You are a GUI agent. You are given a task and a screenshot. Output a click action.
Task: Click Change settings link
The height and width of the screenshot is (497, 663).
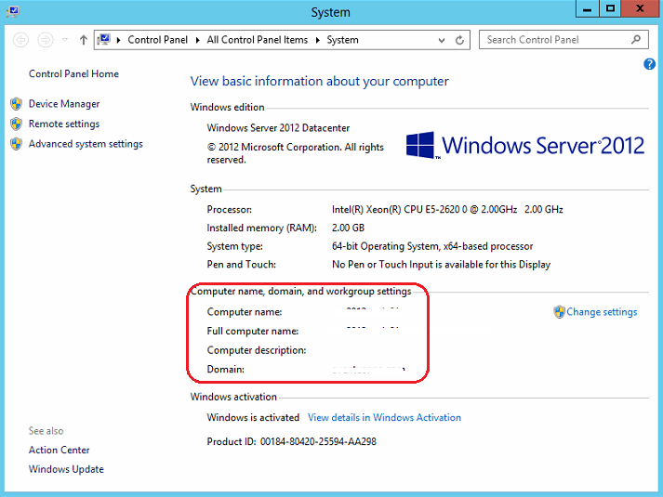[602, 311]
